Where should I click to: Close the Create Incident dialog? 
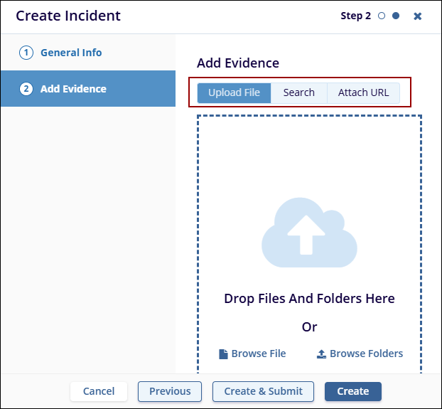(x=418, y=16)
